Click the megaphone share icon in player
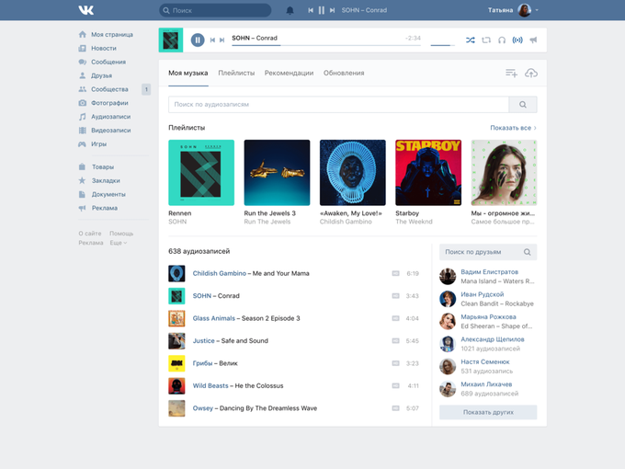This screenshot has width=625, height=469. pyautogui.click(x=533, y=40)
